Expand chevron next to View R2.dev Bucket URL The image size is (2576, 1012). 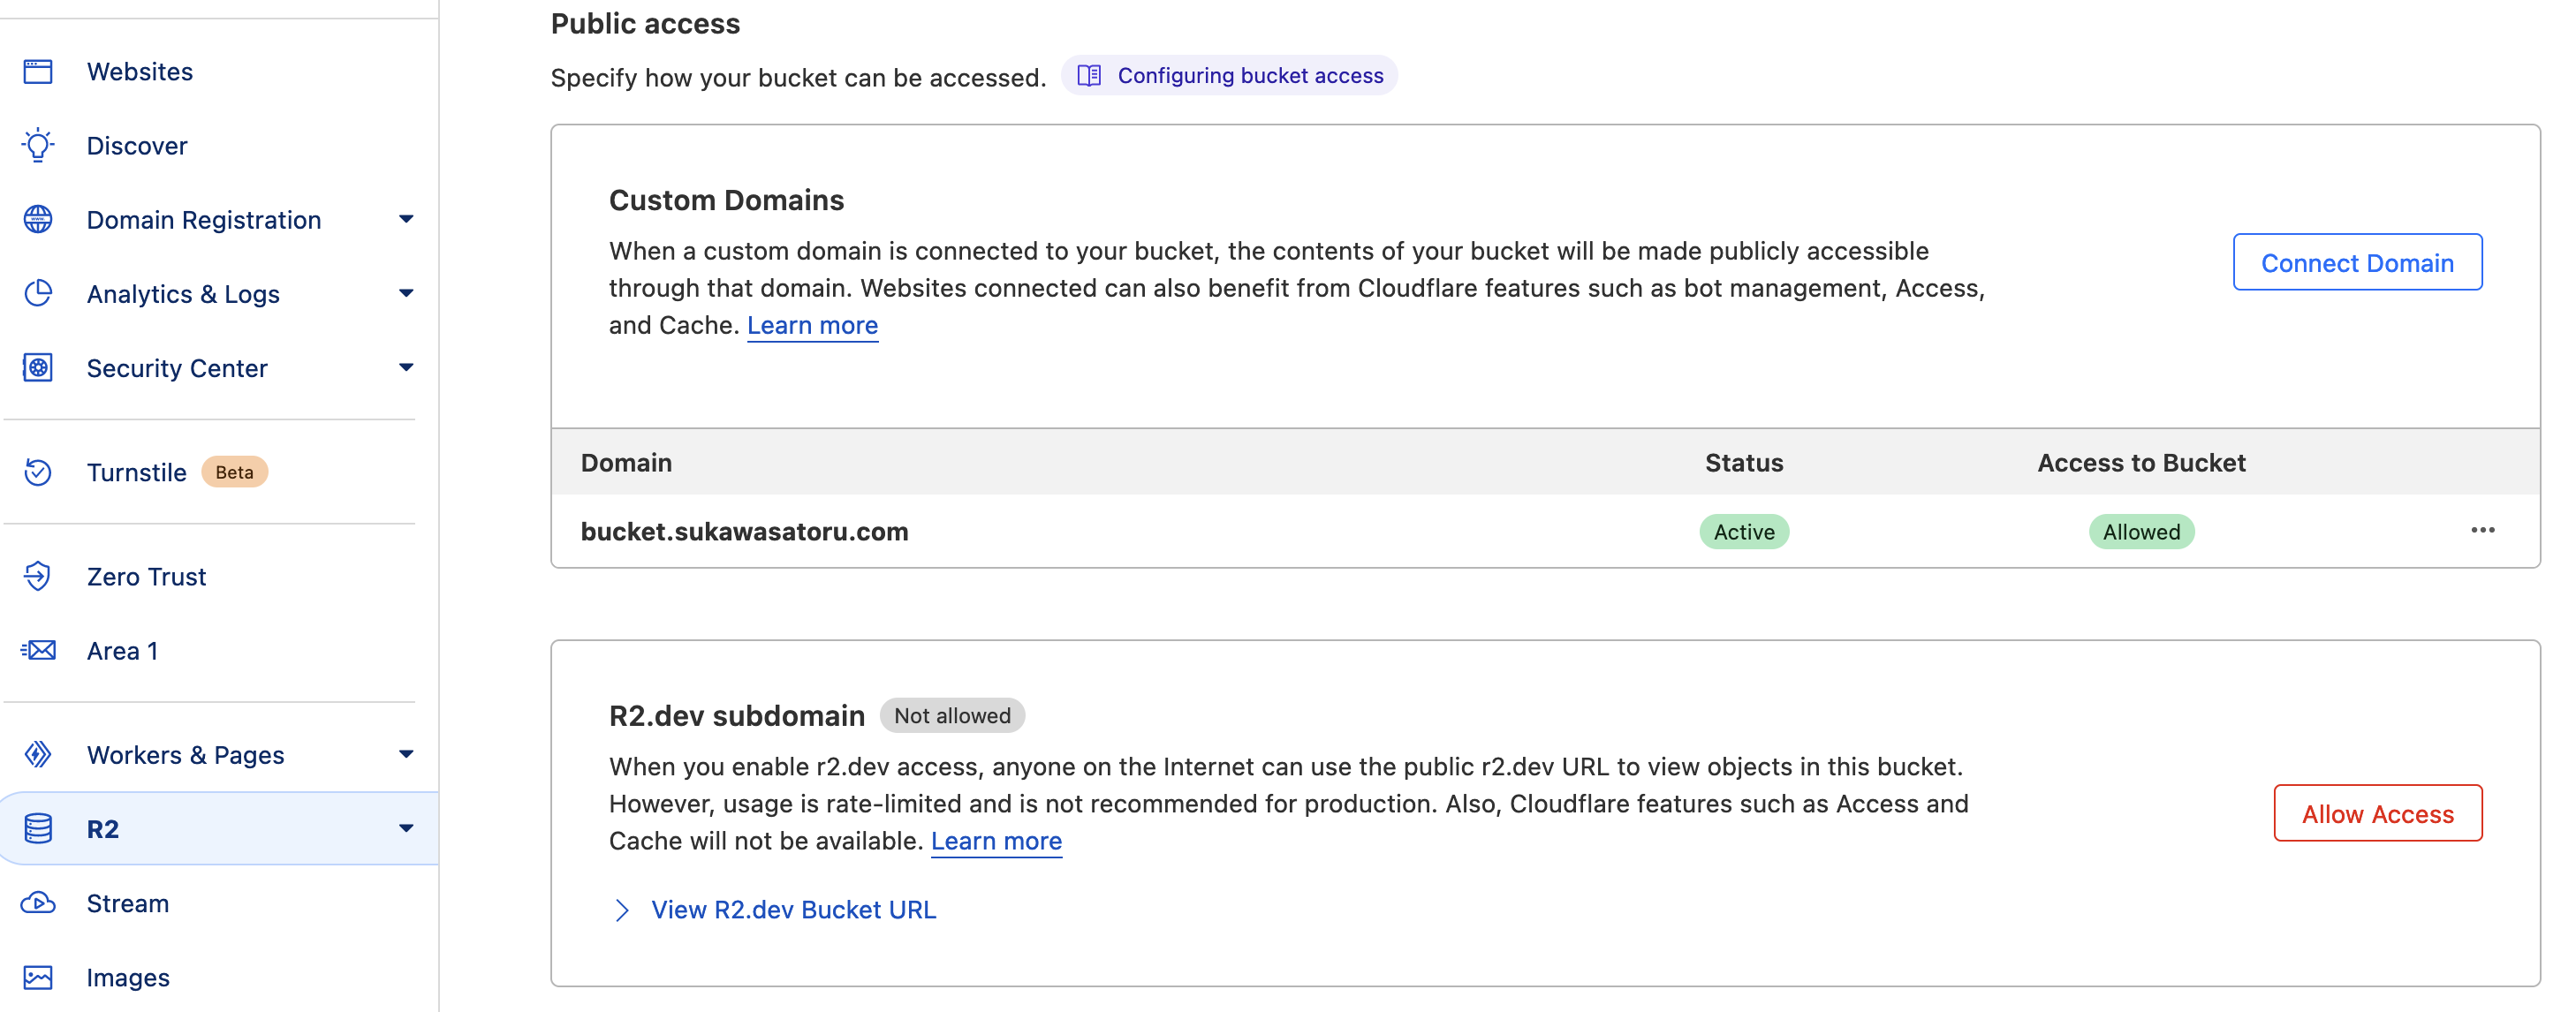point(621,909)
